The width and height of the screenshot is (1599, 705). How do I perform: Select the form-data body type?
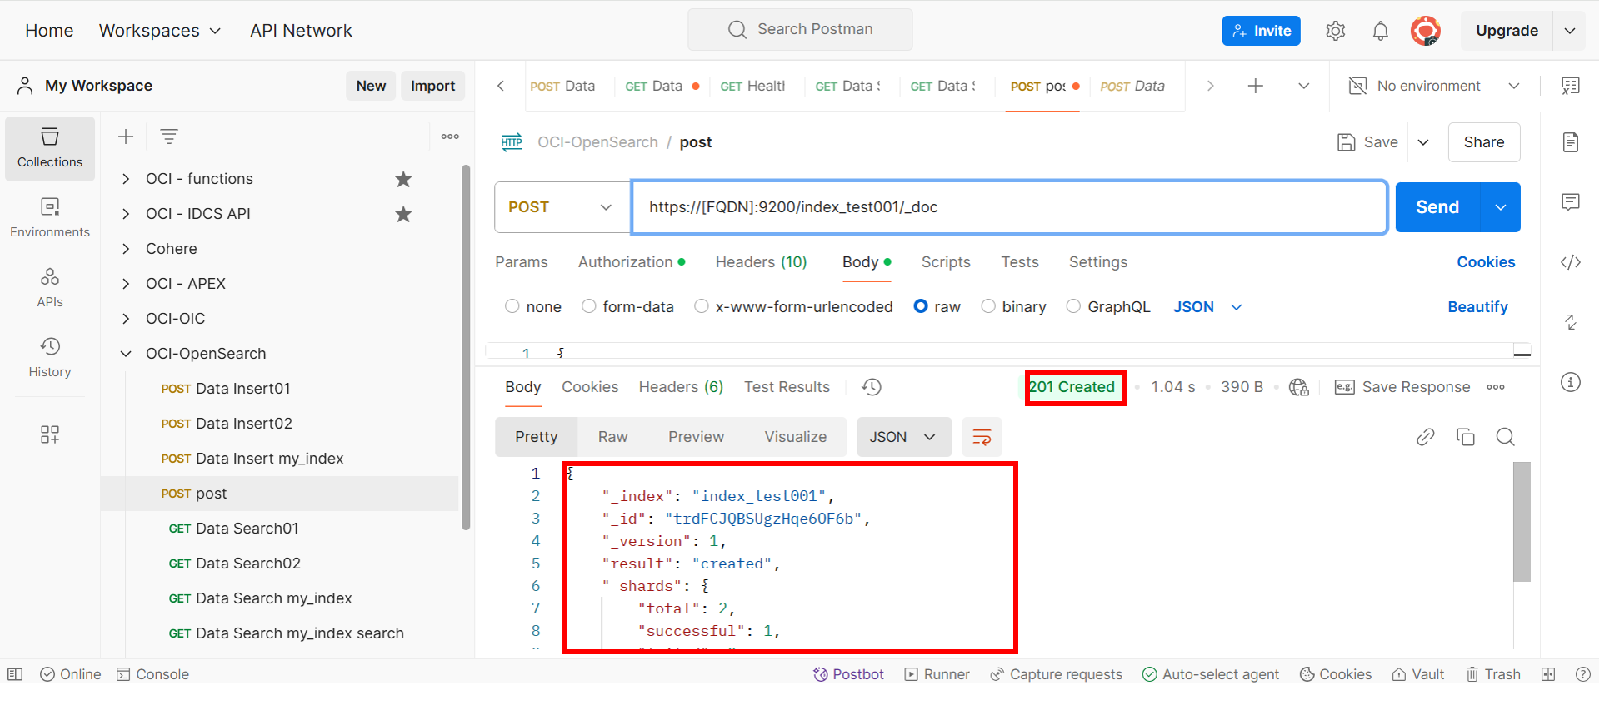pos(589,306)
